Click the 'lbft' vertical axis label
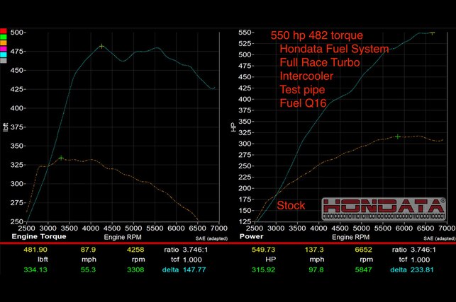Image resolution: width=456 pixels, height=302 pixels. tap(5, 127)
